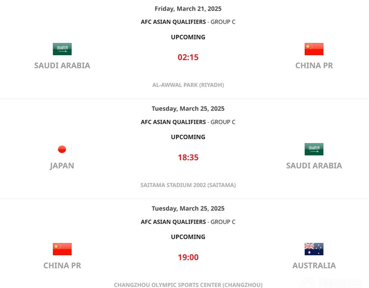
Task: Click the Friday, March 21, 2025 date header
Action: [188, 8]
